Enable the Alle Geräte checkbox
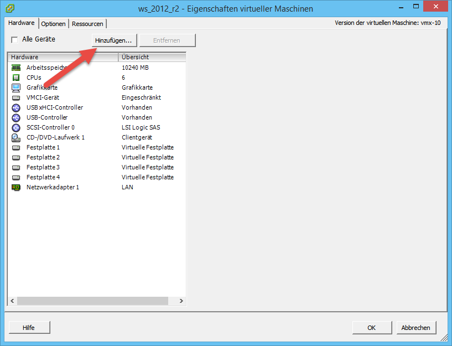The image size is (452, 346). click(15, 40)
